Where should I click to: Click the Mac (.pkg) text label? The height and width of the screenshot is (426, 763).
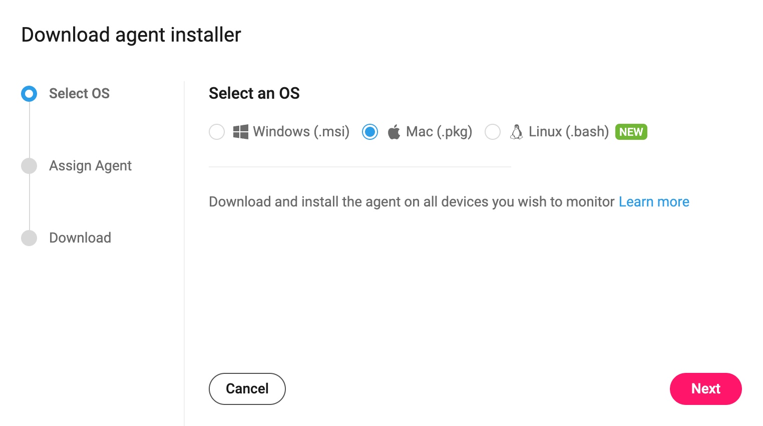pyautogui.click(x=439, y=132)
